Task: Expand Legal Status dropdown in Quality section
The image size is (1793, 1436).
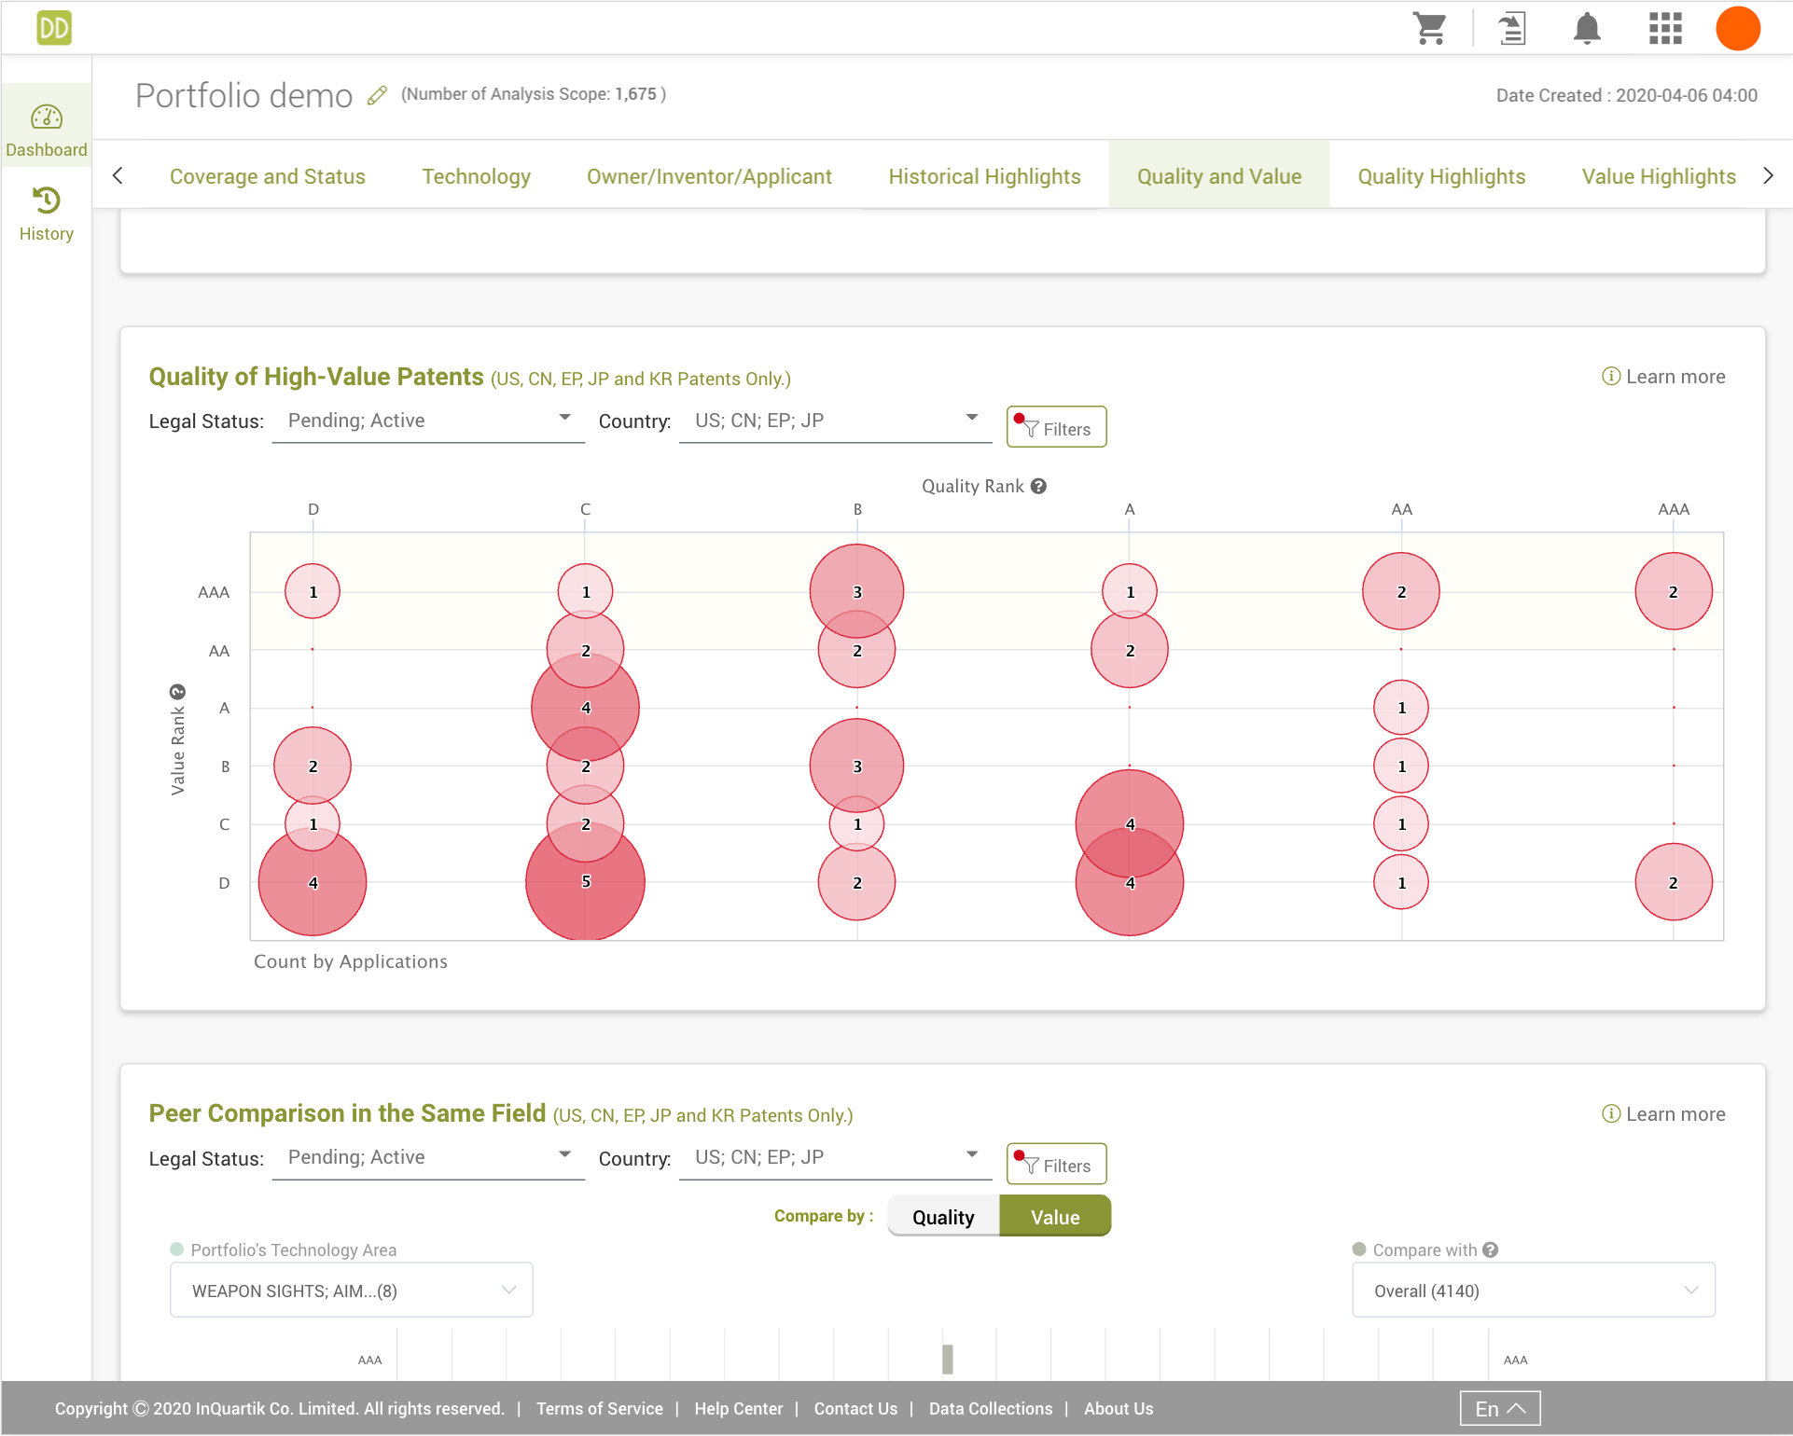Action: coord(428,421)
